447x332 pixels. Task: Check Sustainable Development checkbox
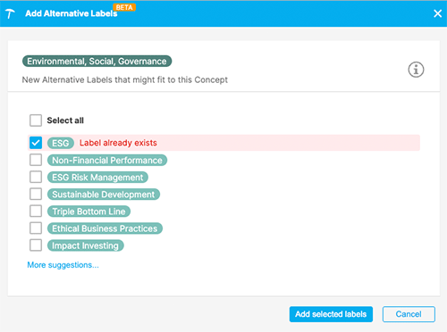pyautogui.click(x=36, y=195)
